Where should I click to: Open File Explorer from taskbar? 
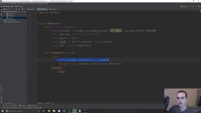pos(54,111)
